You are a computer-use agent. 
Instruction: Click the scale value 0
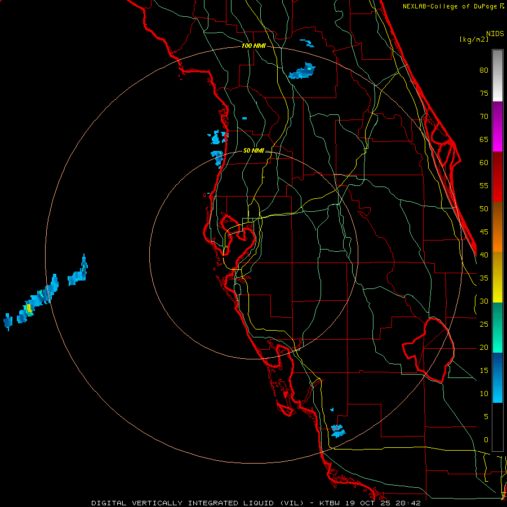point(486,440)
